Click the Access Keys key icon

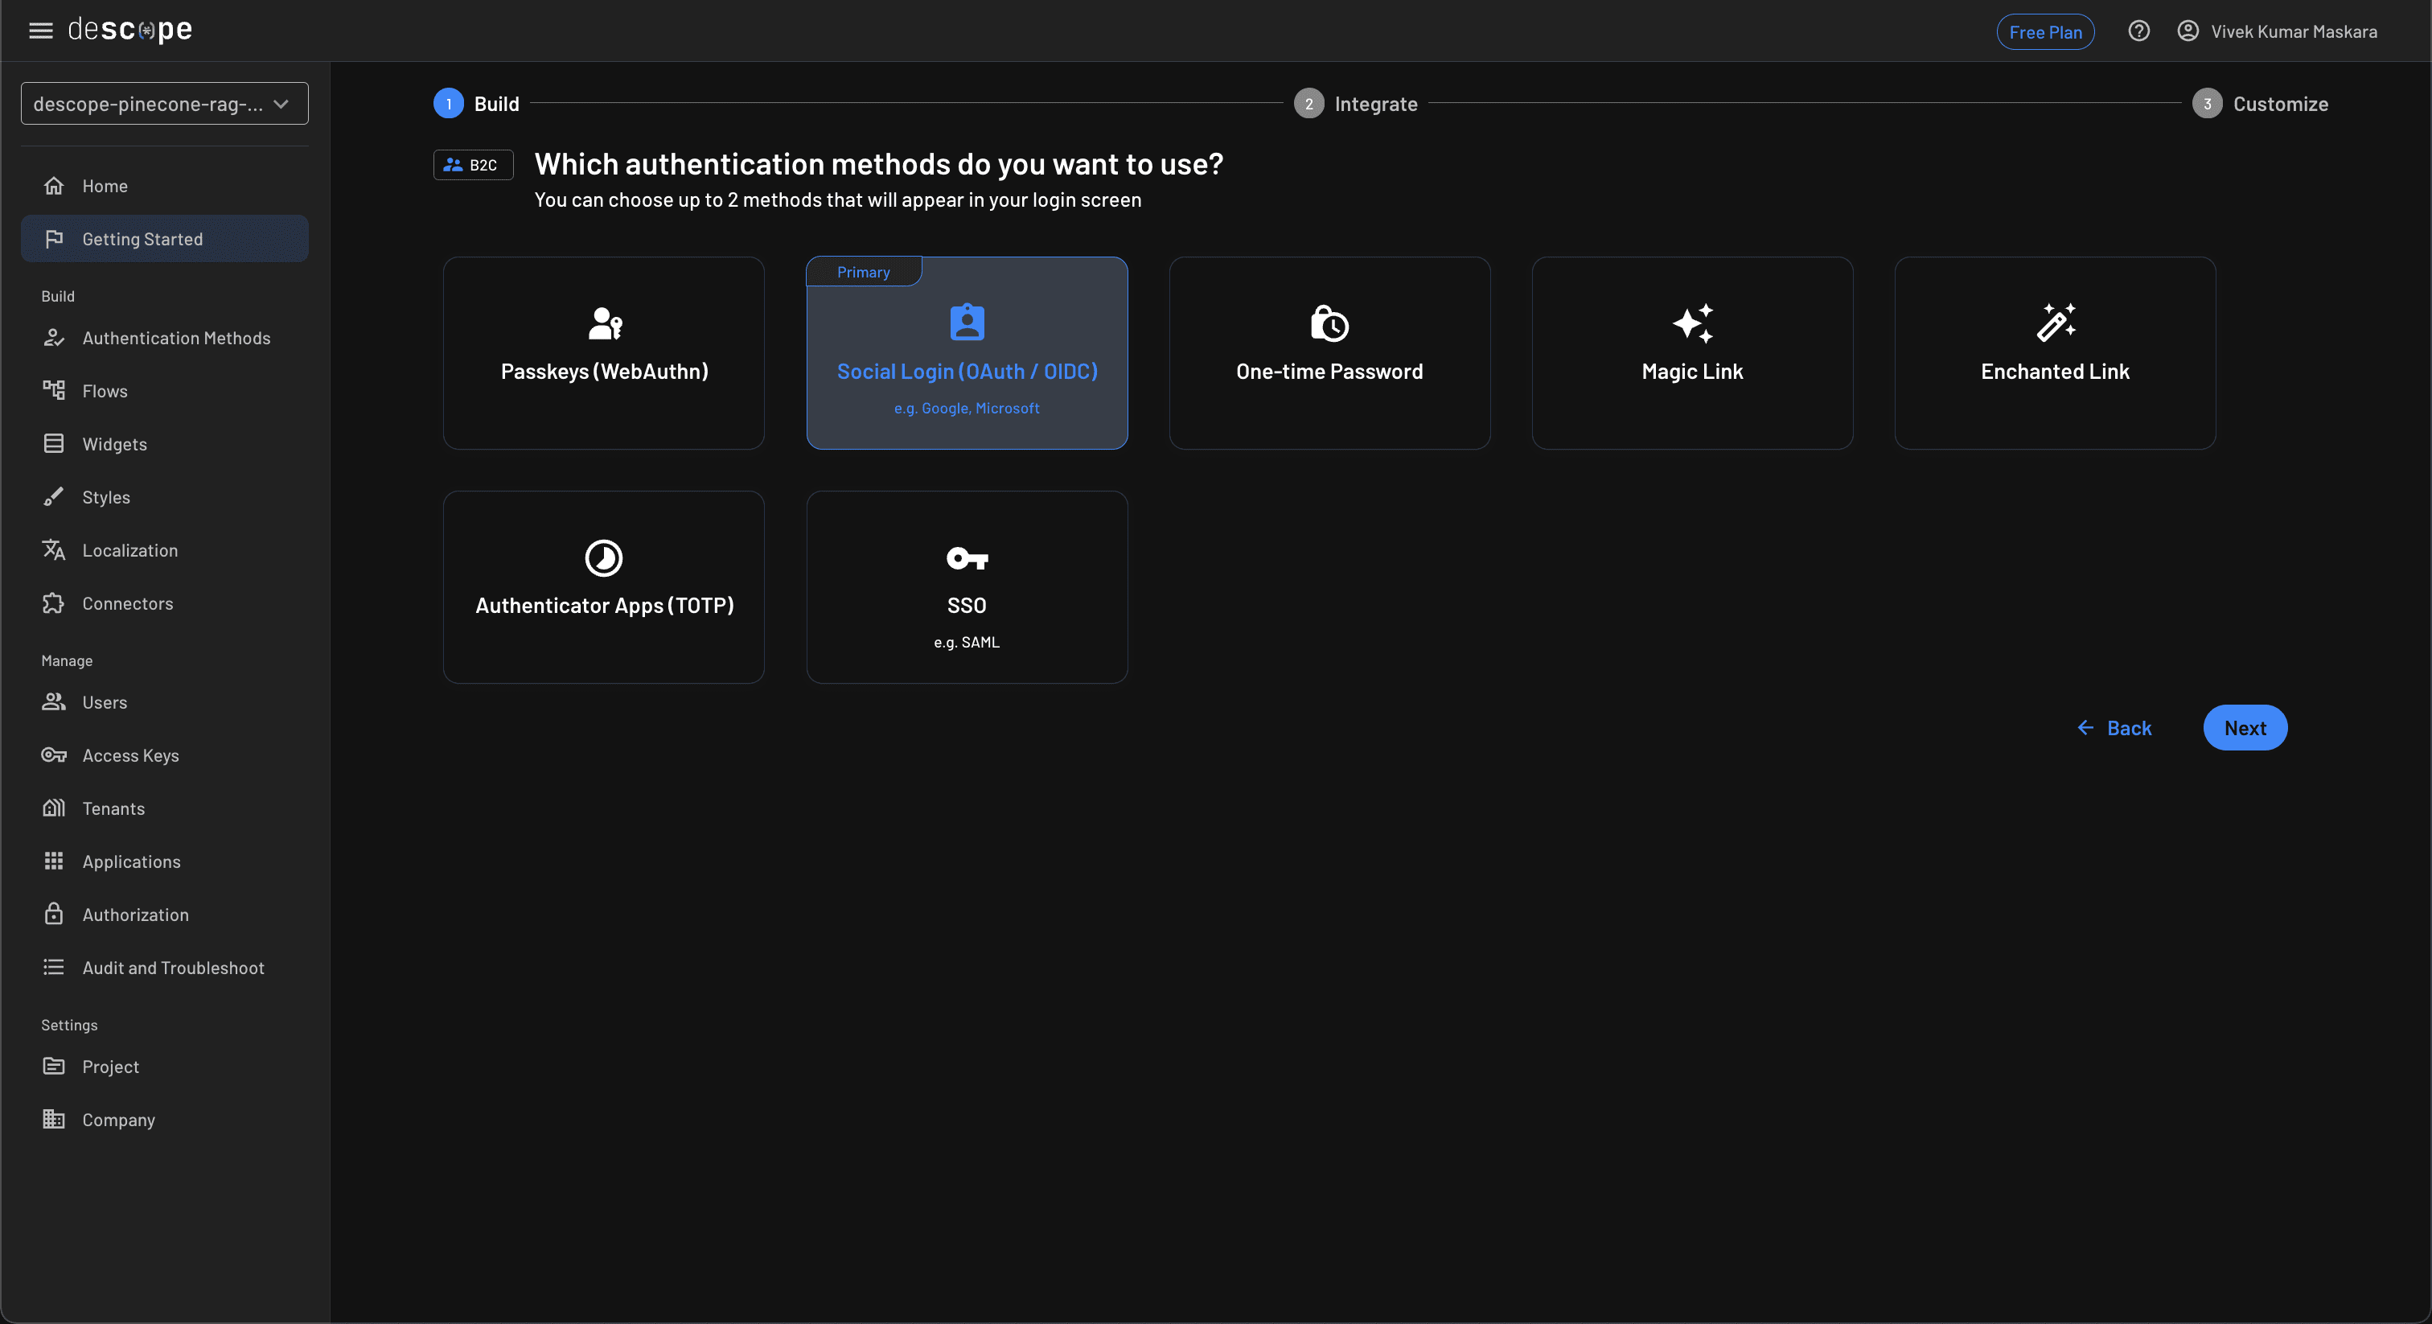(54, 755)
